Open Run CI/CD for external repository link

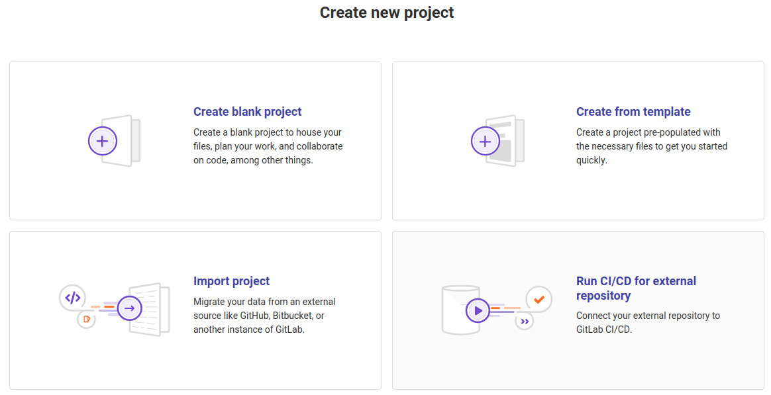637,288
